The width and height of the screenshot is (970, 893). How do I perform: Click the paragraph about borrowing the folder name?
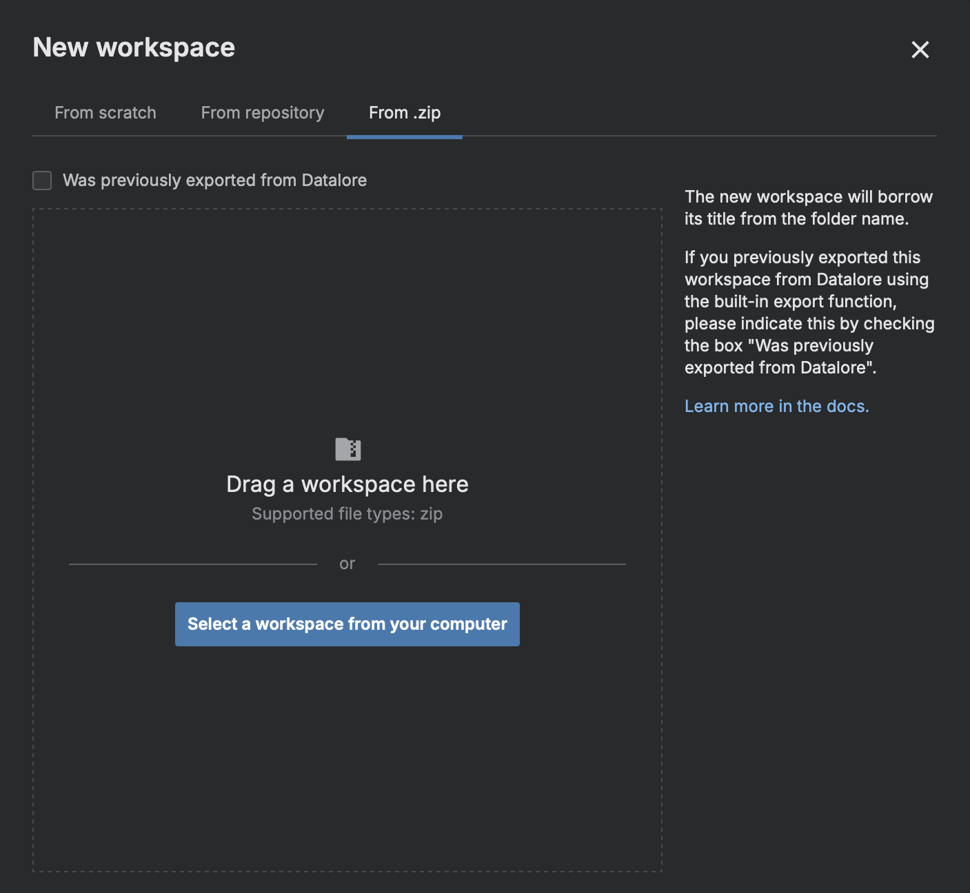(x=809, y=208)
